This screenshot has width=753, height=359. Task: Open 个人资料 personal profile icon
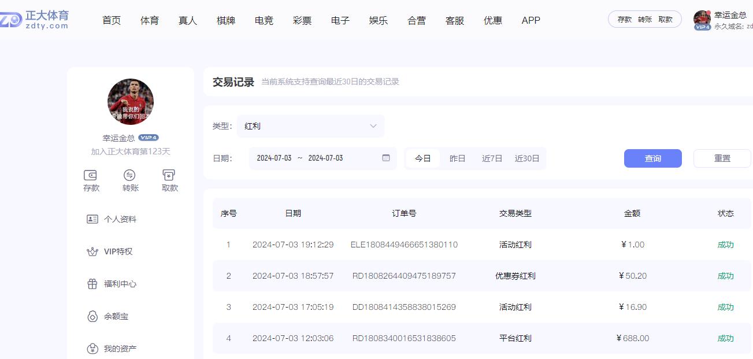[92, 219]
